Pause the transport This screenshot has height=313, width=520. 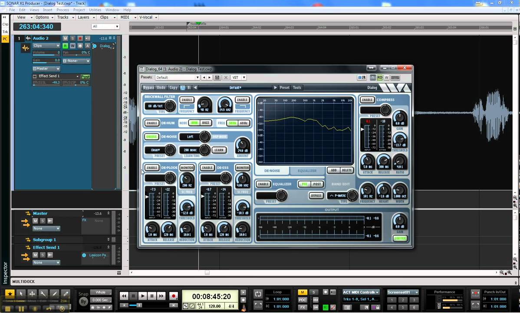[x=152, y=296]
